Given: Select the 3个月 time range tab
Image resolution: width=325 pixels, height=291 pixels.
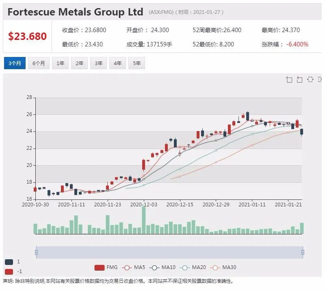Looking at the screenshot, I should [15, 63].
